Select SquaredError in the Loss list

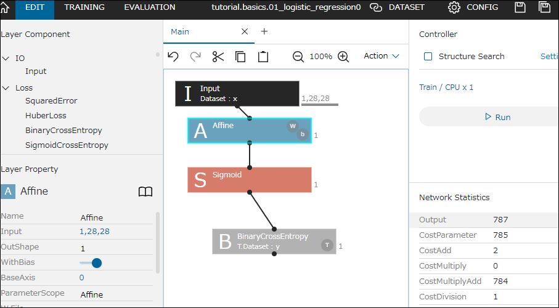(x=51, y=101)
